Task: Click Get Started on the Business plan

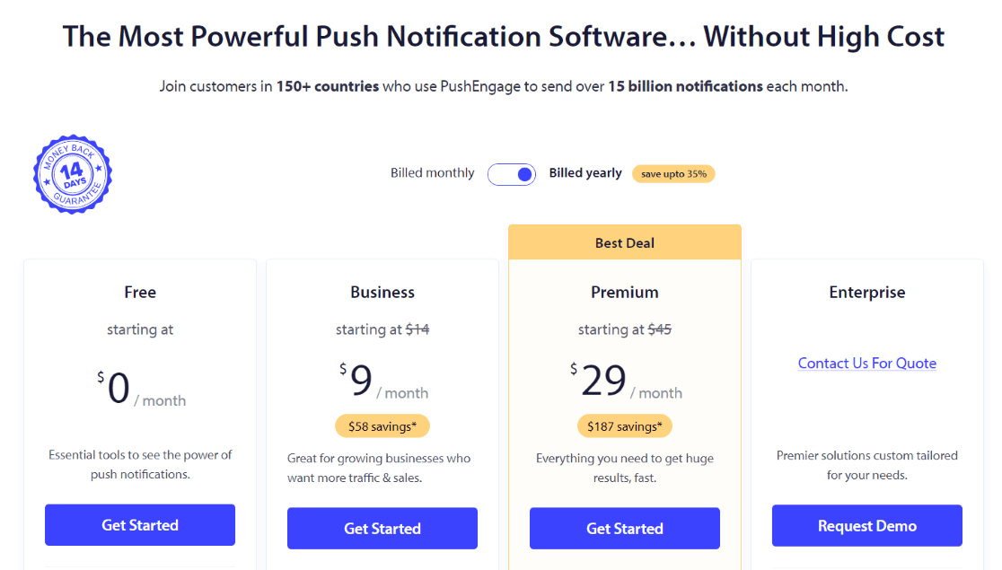Action: (382, 528)
